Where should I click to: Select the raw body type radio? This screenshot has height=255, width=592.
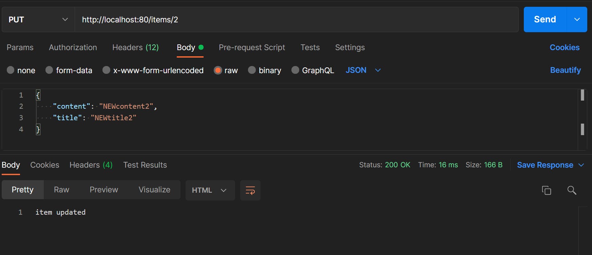point(218,70)
